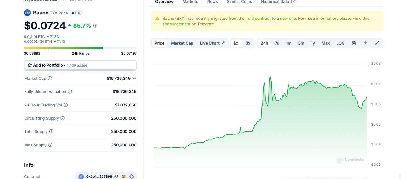Open Max Supply info icon
The width and height of the screenshot is (401, 179).
coord(50,145)
